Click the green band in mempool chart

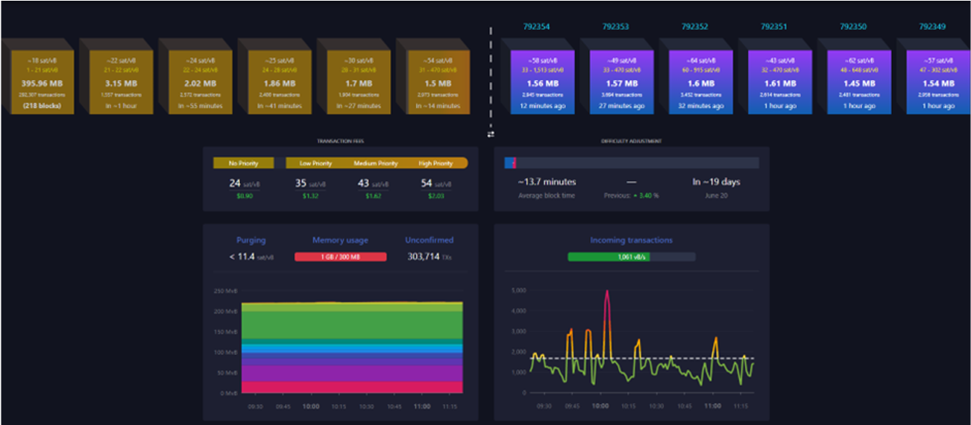pyautogui.click(x=343, y=324)
